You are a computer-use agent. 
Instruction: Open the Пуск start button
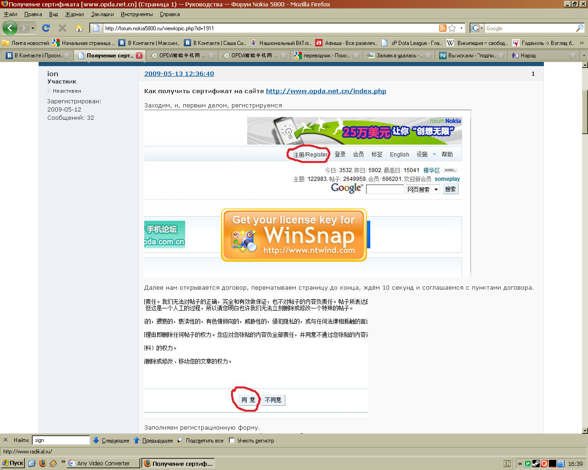(x=12, y=463)
